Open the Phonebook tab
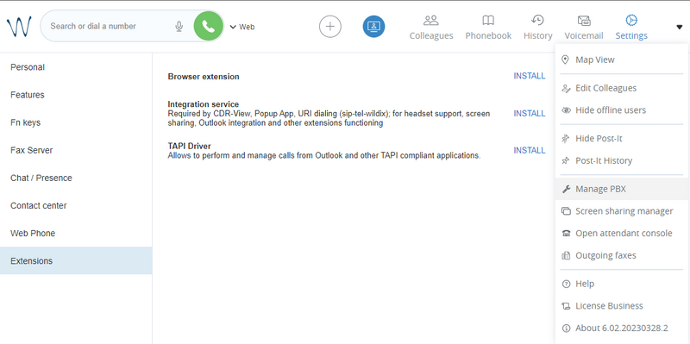 (x=488, y=28)
